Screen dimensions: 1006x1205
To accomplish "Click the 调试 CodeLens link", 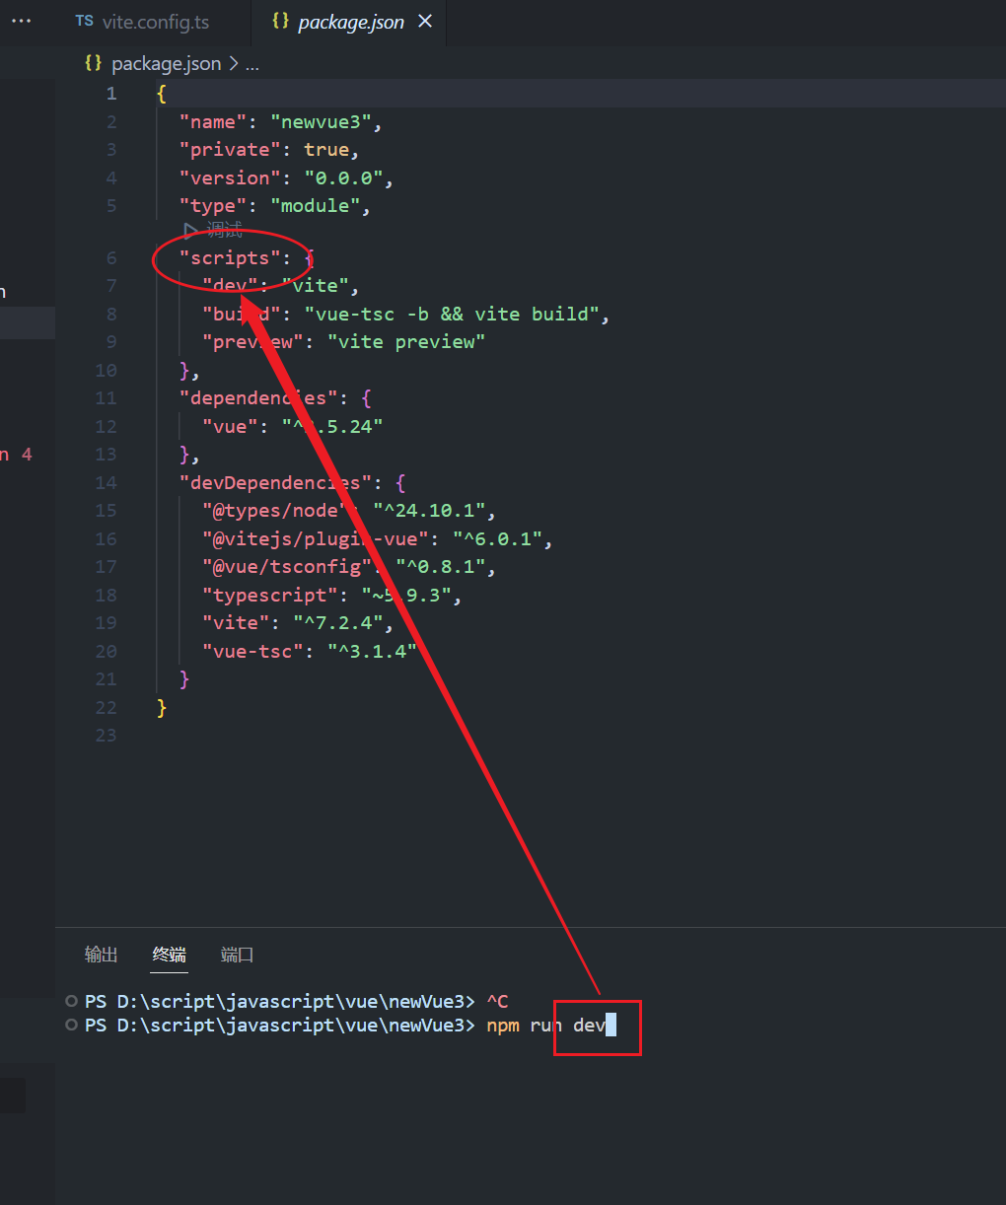I will click(x=224, y=231).
